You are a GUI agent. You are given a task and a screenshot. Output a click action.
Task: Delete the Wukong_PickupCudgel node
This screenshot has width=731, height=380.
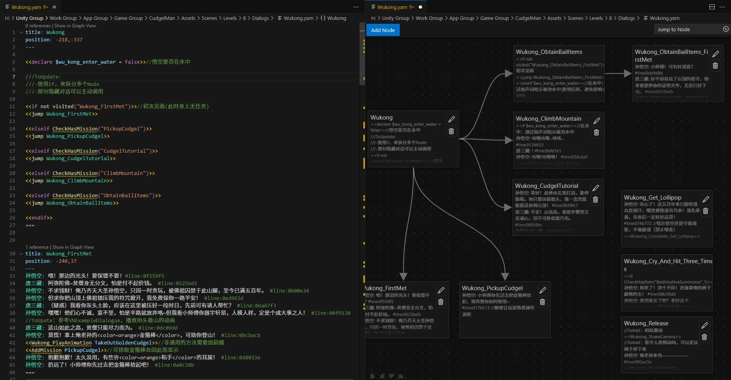542,302
